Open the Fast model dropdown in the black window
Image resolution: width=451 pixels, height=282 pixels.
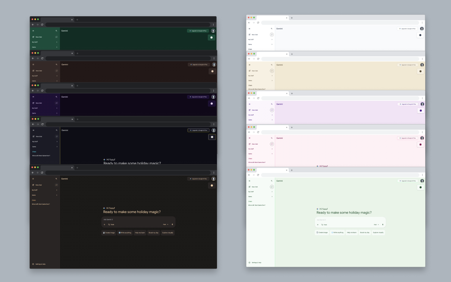166,225
